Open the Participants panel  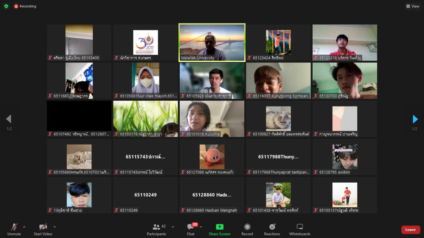pyautogui.click(x=157, y=228)
